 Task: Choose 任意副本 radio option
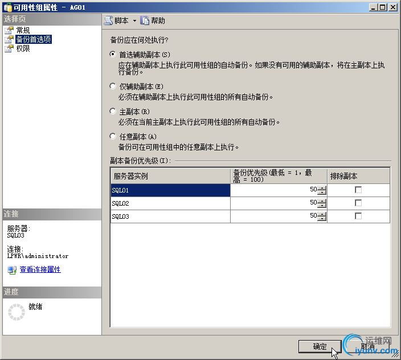coord(113,136)
